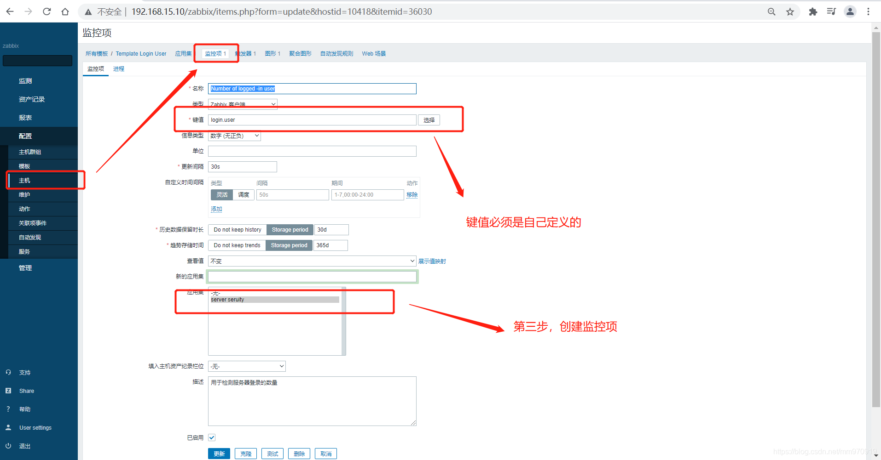The width and height of the screenshot is (881, 460).
Task: Select the scheduling interval type option
Action: pyautogui.click(x=243, y=195)
